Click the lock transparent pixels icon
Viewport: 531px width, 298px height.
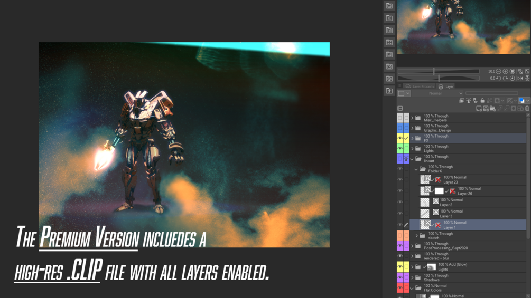pyautogui.click(x=489, y=101)
